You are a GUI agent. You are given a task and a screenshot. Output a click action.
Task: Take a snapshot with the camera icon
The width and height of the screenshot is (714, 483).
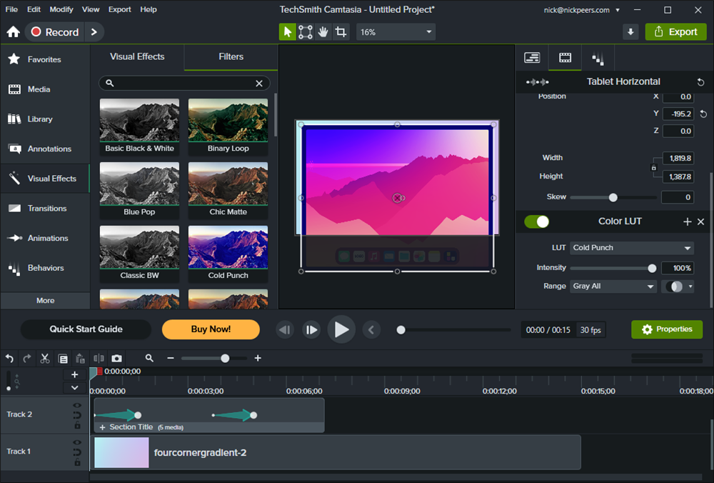point(116,358)
